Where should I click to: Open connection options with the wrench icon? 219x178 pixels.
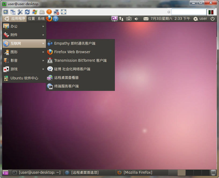(20, 12)
